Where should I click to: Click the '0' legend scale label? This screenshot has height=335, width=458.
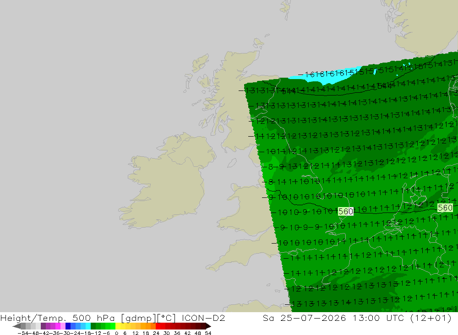pyautogui.click(x=116, y=333)
